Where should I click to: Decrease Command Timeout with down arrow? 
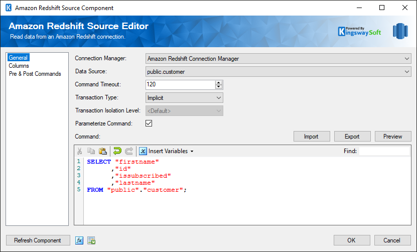(x=219, y=87)
